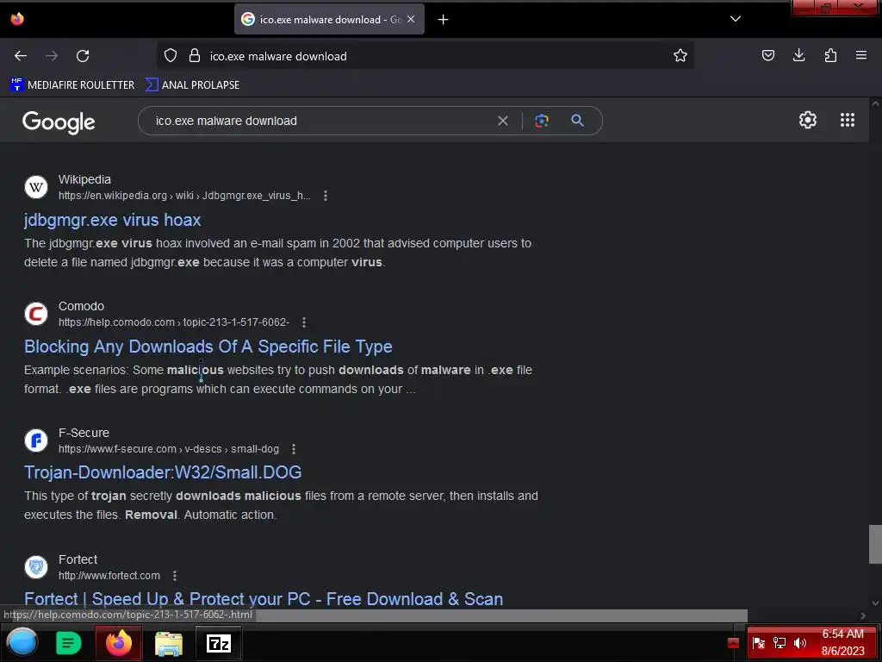Image resolution: width=882 pixels, height=662 pixels.
Task: Open more options for Comodo result
Action: (x=304, y=322)
